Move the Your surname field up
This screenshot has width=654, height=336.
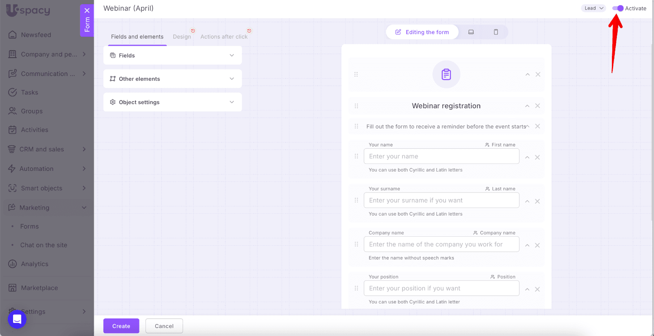click(x=527, y=202)
